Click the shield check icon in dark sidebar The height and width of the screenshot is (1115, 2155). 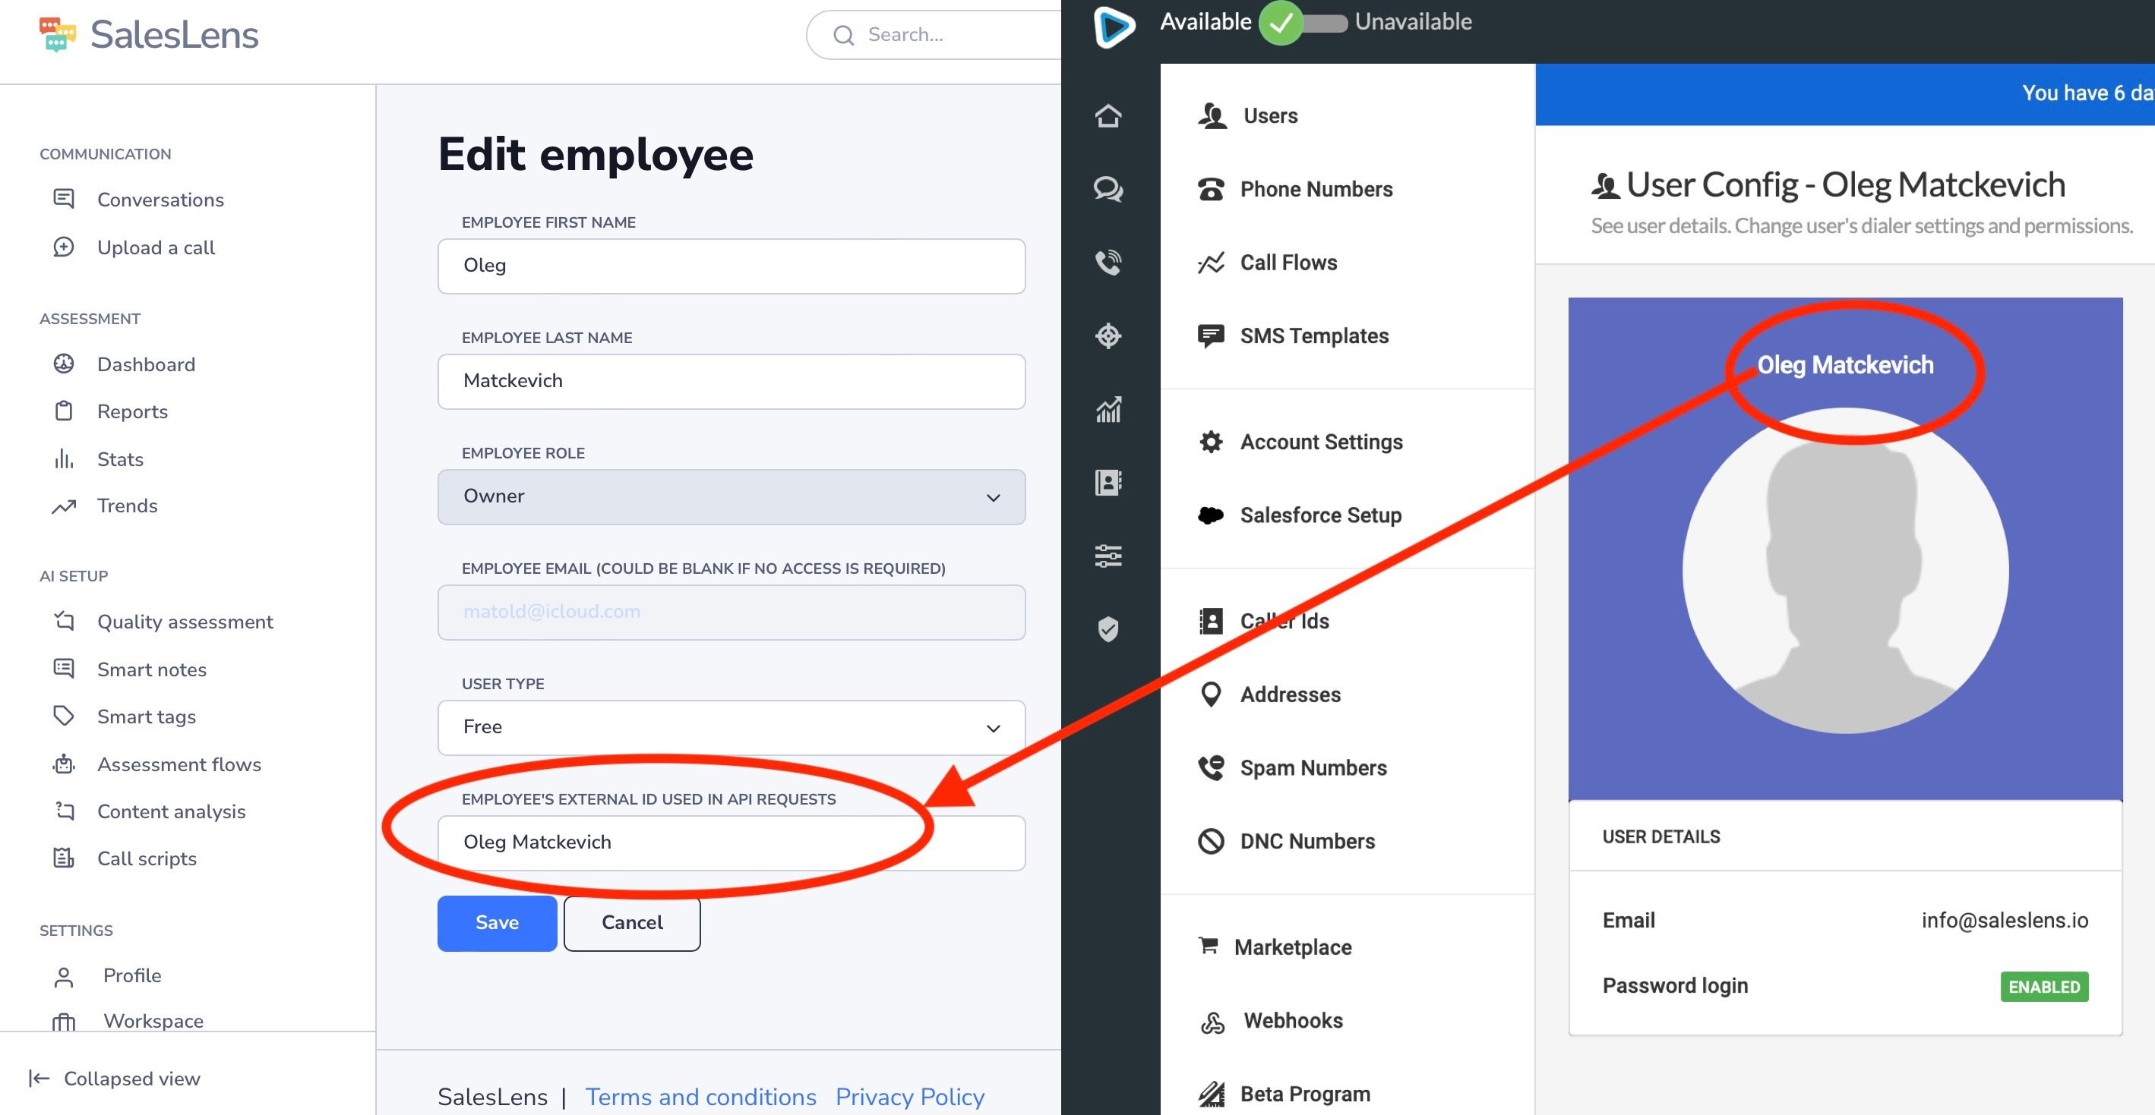[1108, 628]
